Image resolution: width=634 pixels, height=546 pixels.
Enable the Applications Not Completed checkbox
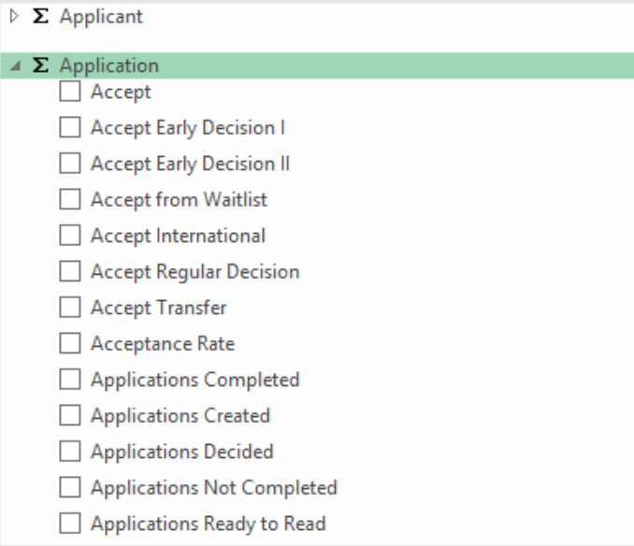(70, 487)
